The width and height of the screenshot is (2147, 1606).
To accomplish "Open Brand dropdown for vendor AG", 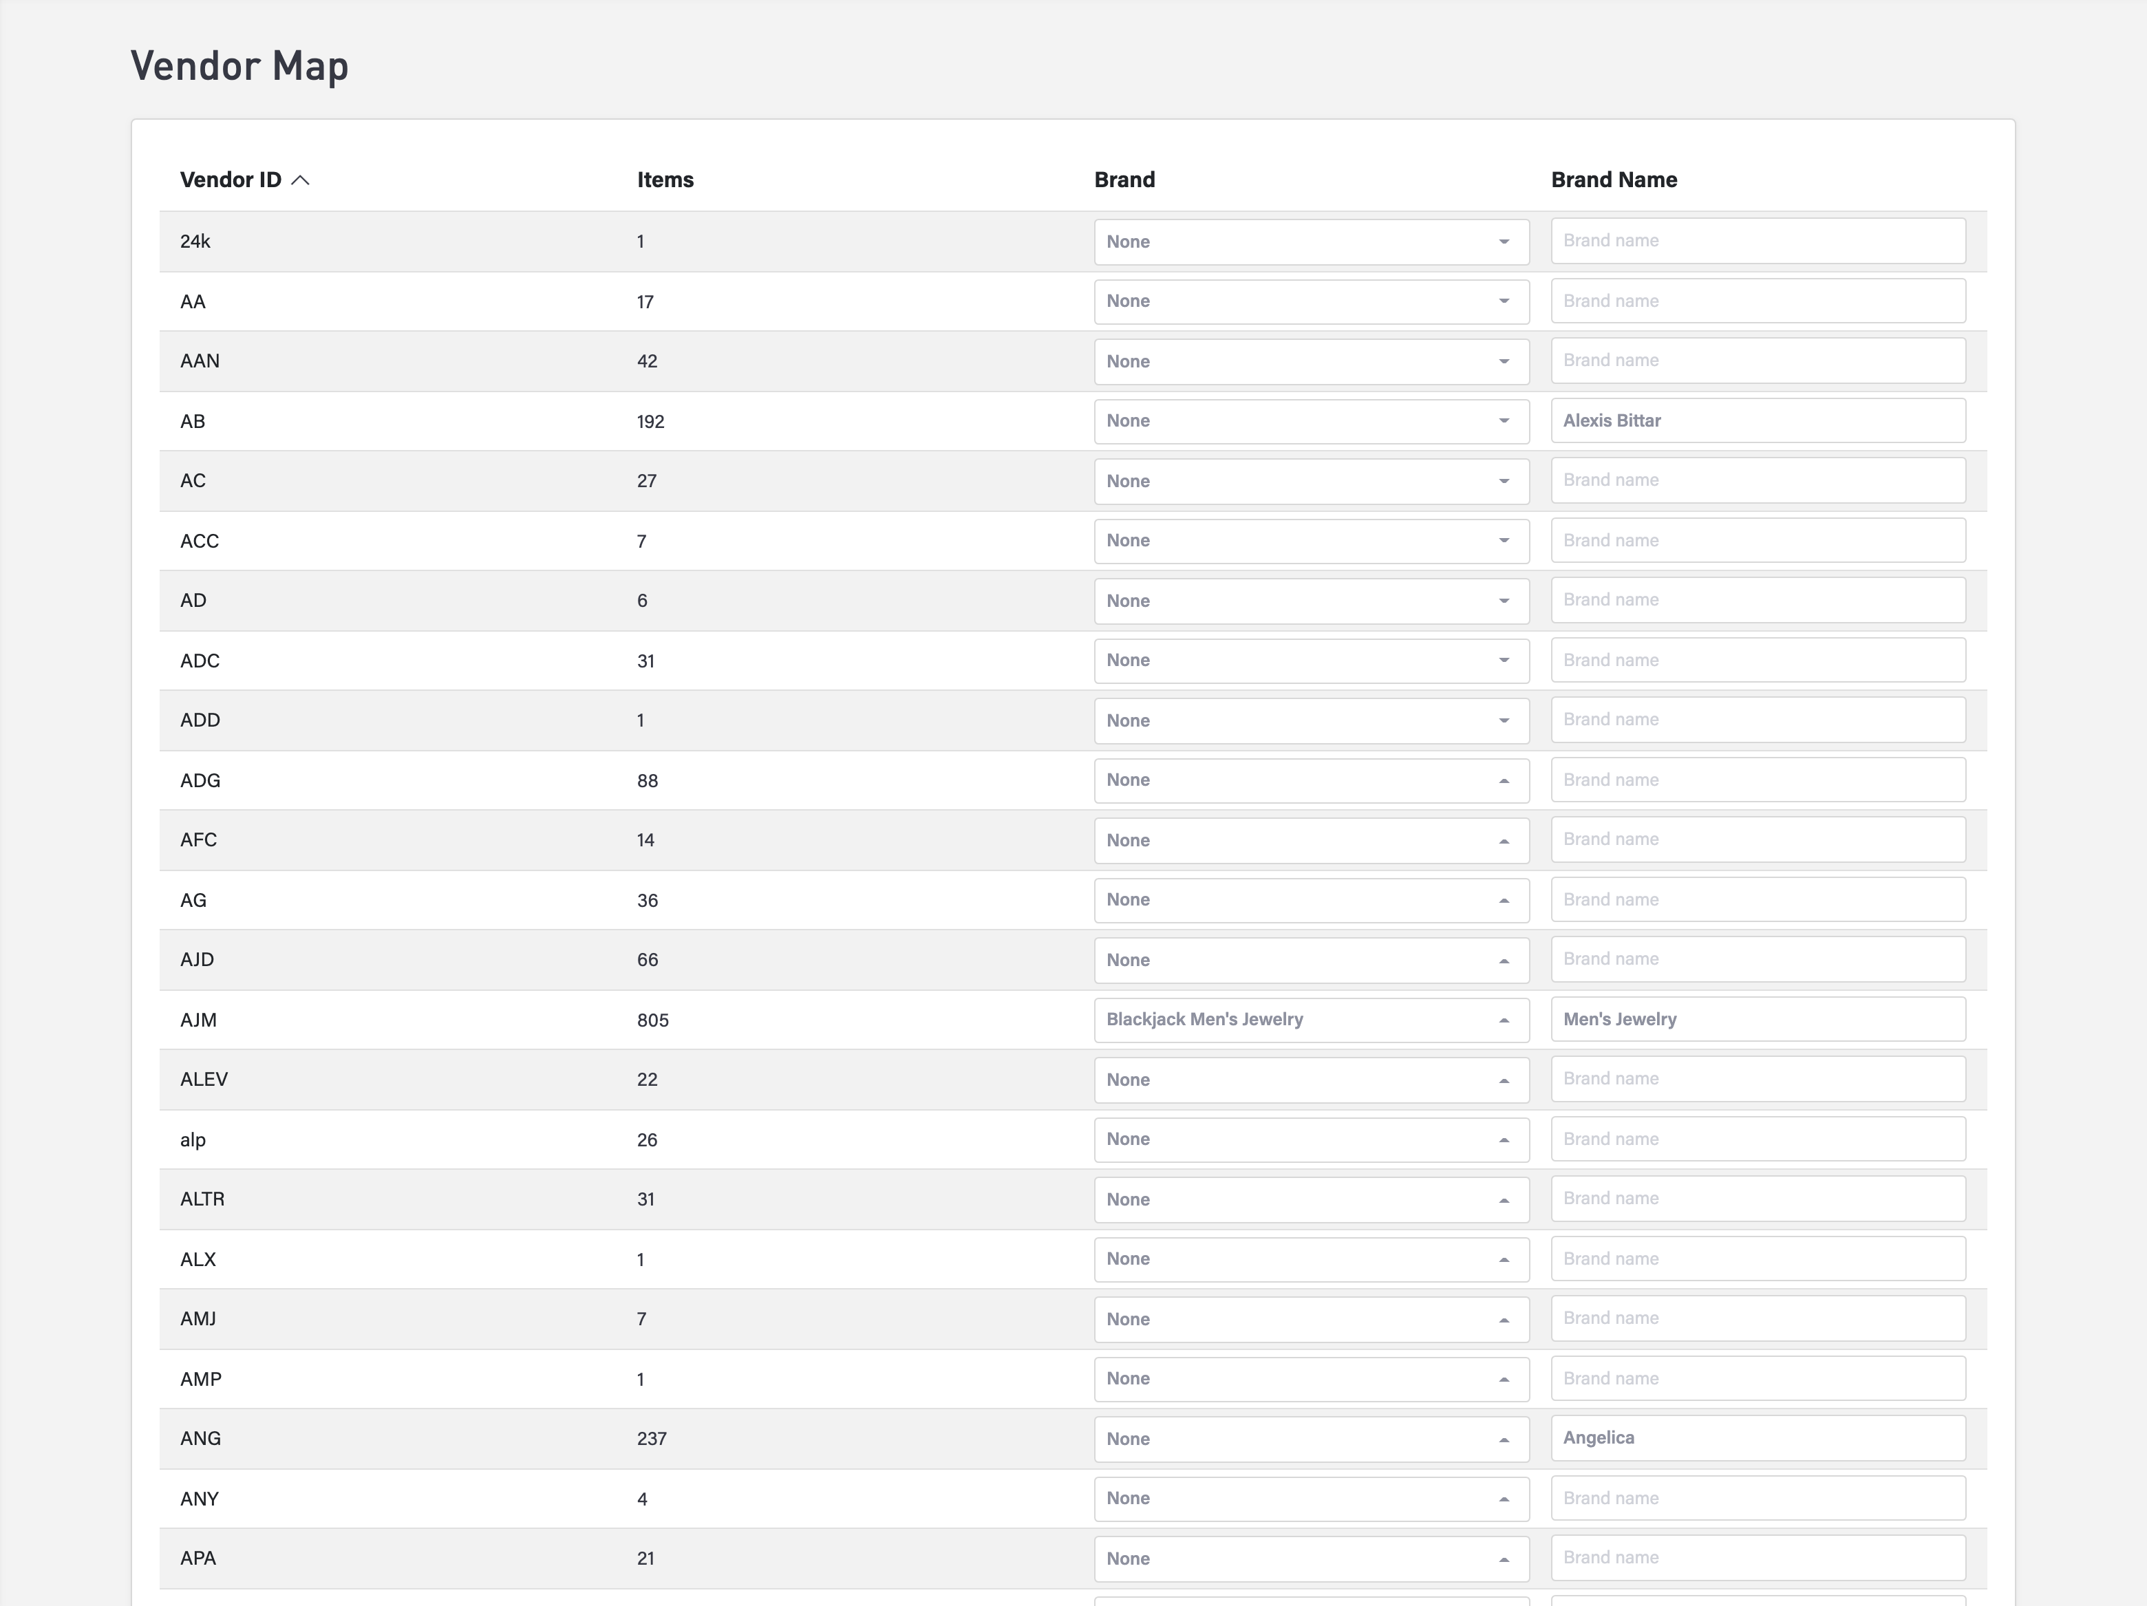I will (1310, 901).
